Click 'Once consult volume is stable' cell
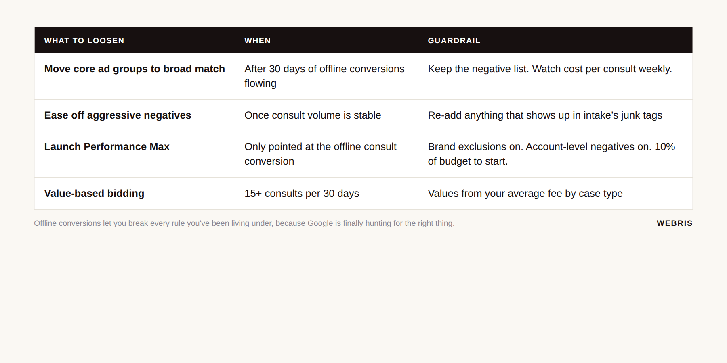Screen dimensions: 727x363 click(313, 115)
